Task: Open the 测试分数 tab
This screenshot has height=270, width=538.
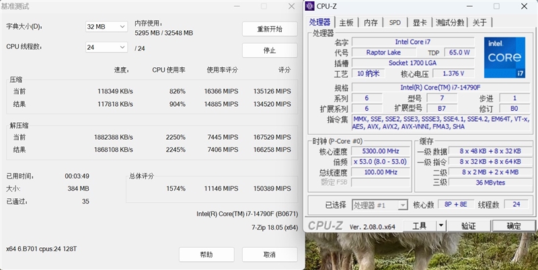Action: tap(450, 23)
